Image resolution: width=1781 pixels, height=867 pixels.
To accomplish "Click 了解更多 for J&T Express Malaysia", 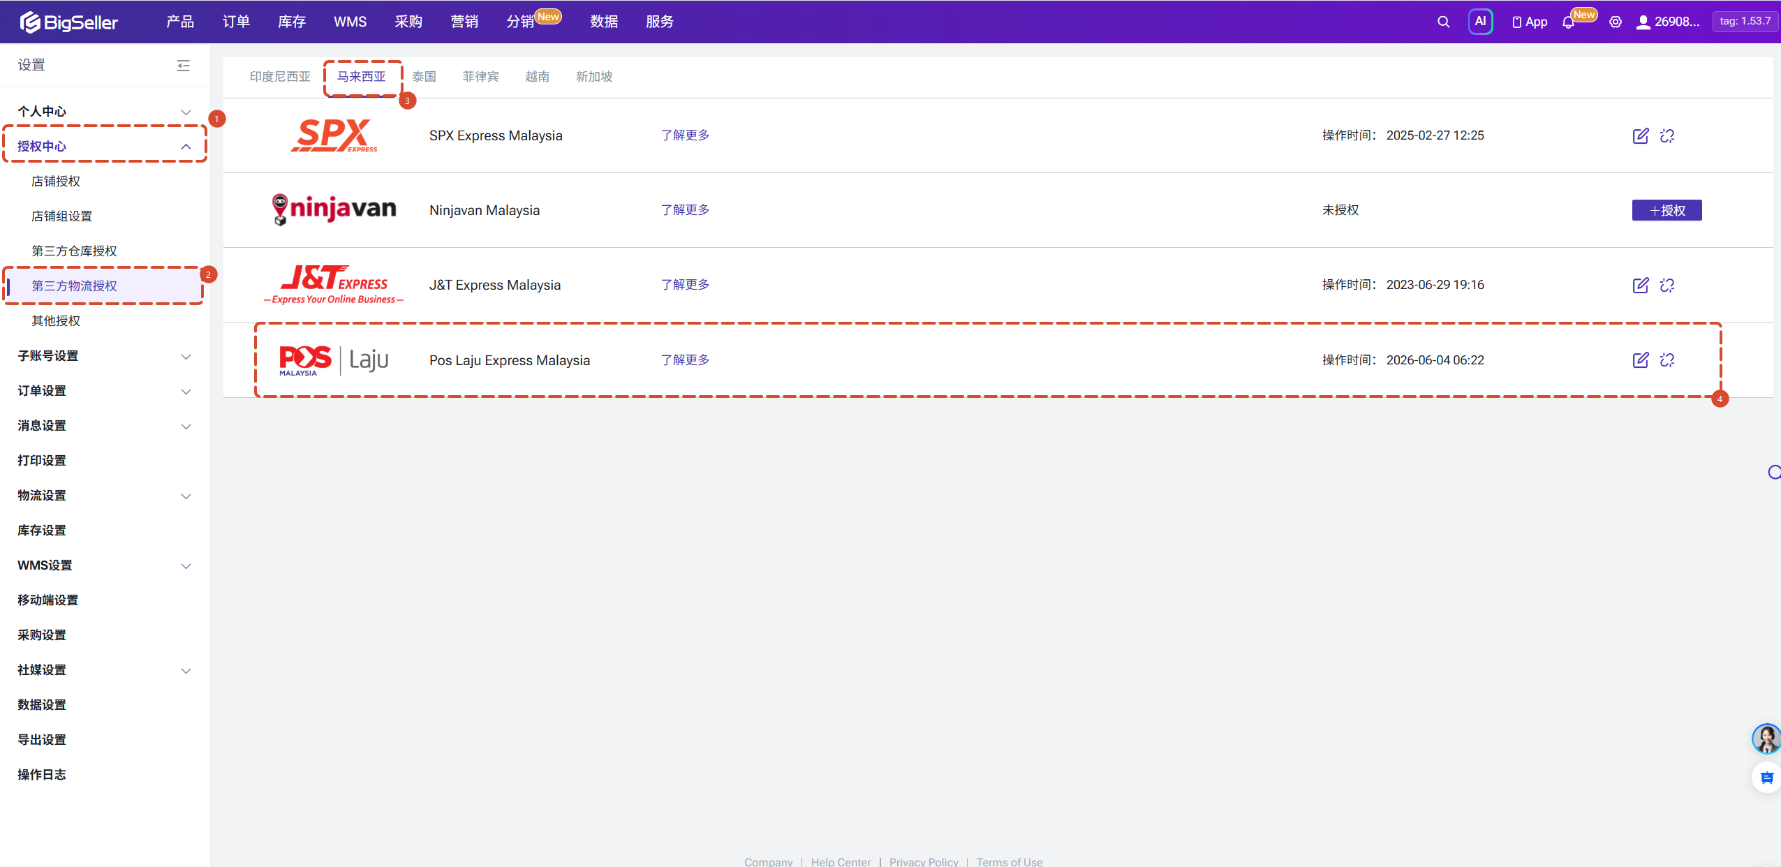I will (x=685, y=285).
